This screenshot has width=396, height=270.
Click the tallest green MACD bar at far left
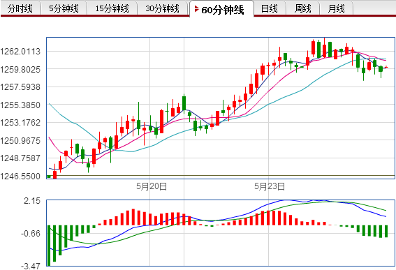click(49, 246)
